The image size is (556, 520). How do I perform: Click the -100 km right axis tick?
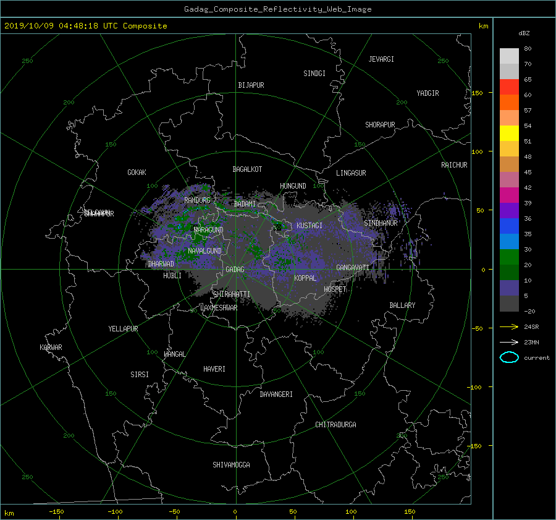pyautogui.click(x=476, y=387)
